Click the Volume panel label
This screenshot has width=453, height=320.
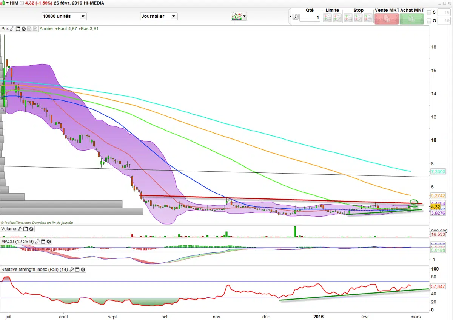9,229
